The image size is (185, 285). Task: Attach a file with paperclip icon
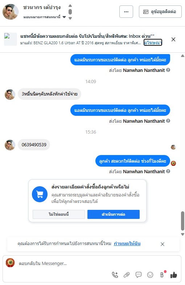pos(127,275)
